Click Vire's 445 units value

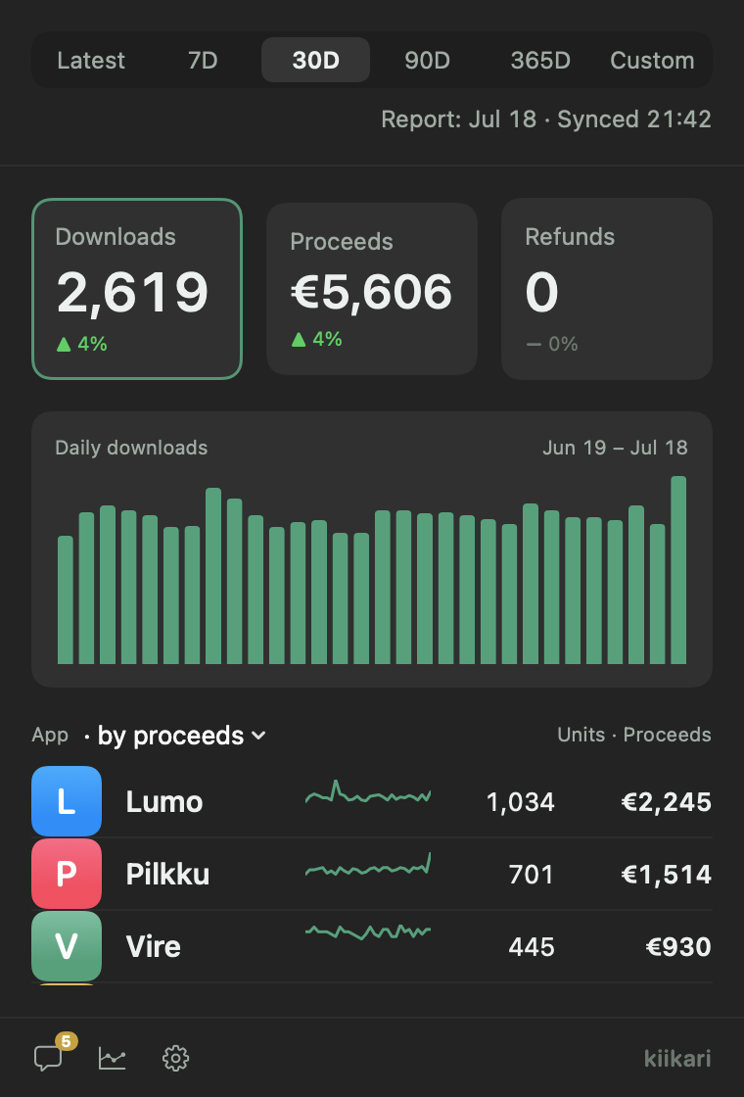(532, 947)
